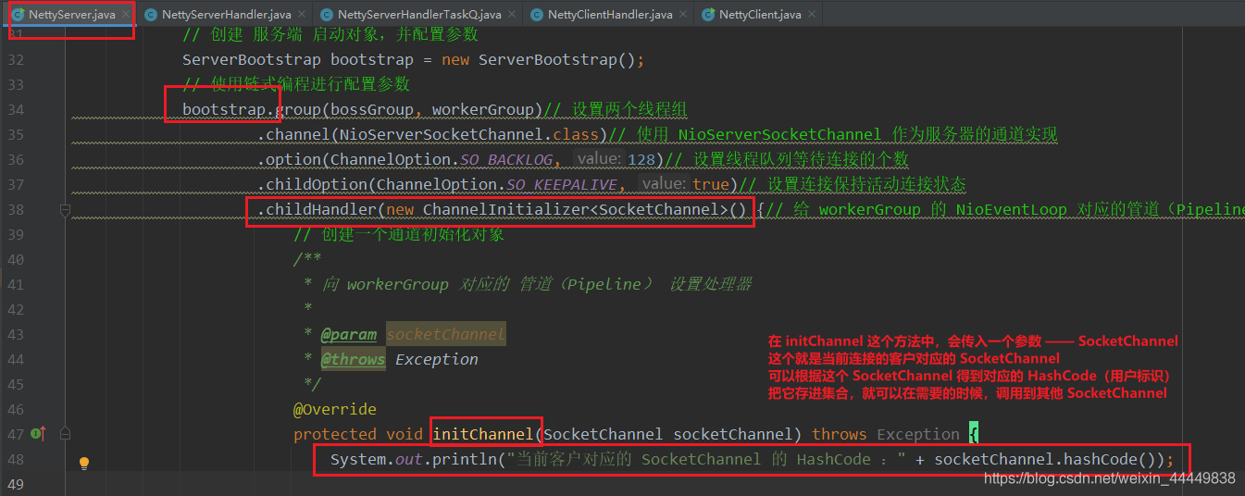Click the inlay hint before true

point(663,184)
